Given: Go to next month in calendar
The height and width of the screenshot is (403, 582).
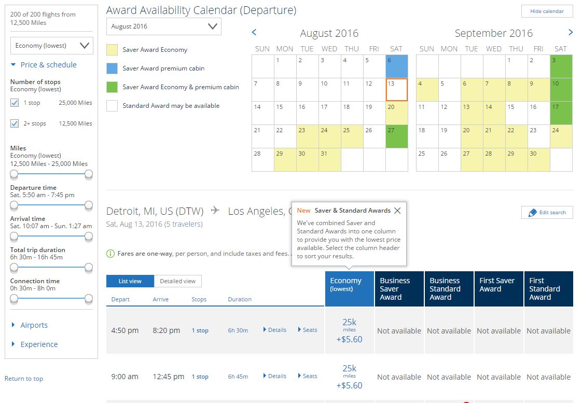Looking at the screenshot, I should point(571,33).
